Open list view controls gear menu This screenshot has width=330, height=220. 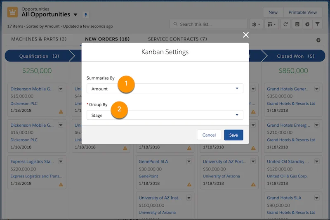pos(256,24)
